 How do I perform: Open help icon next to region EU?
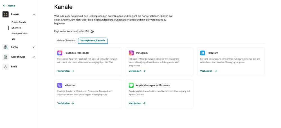click(x=92, y=32)
